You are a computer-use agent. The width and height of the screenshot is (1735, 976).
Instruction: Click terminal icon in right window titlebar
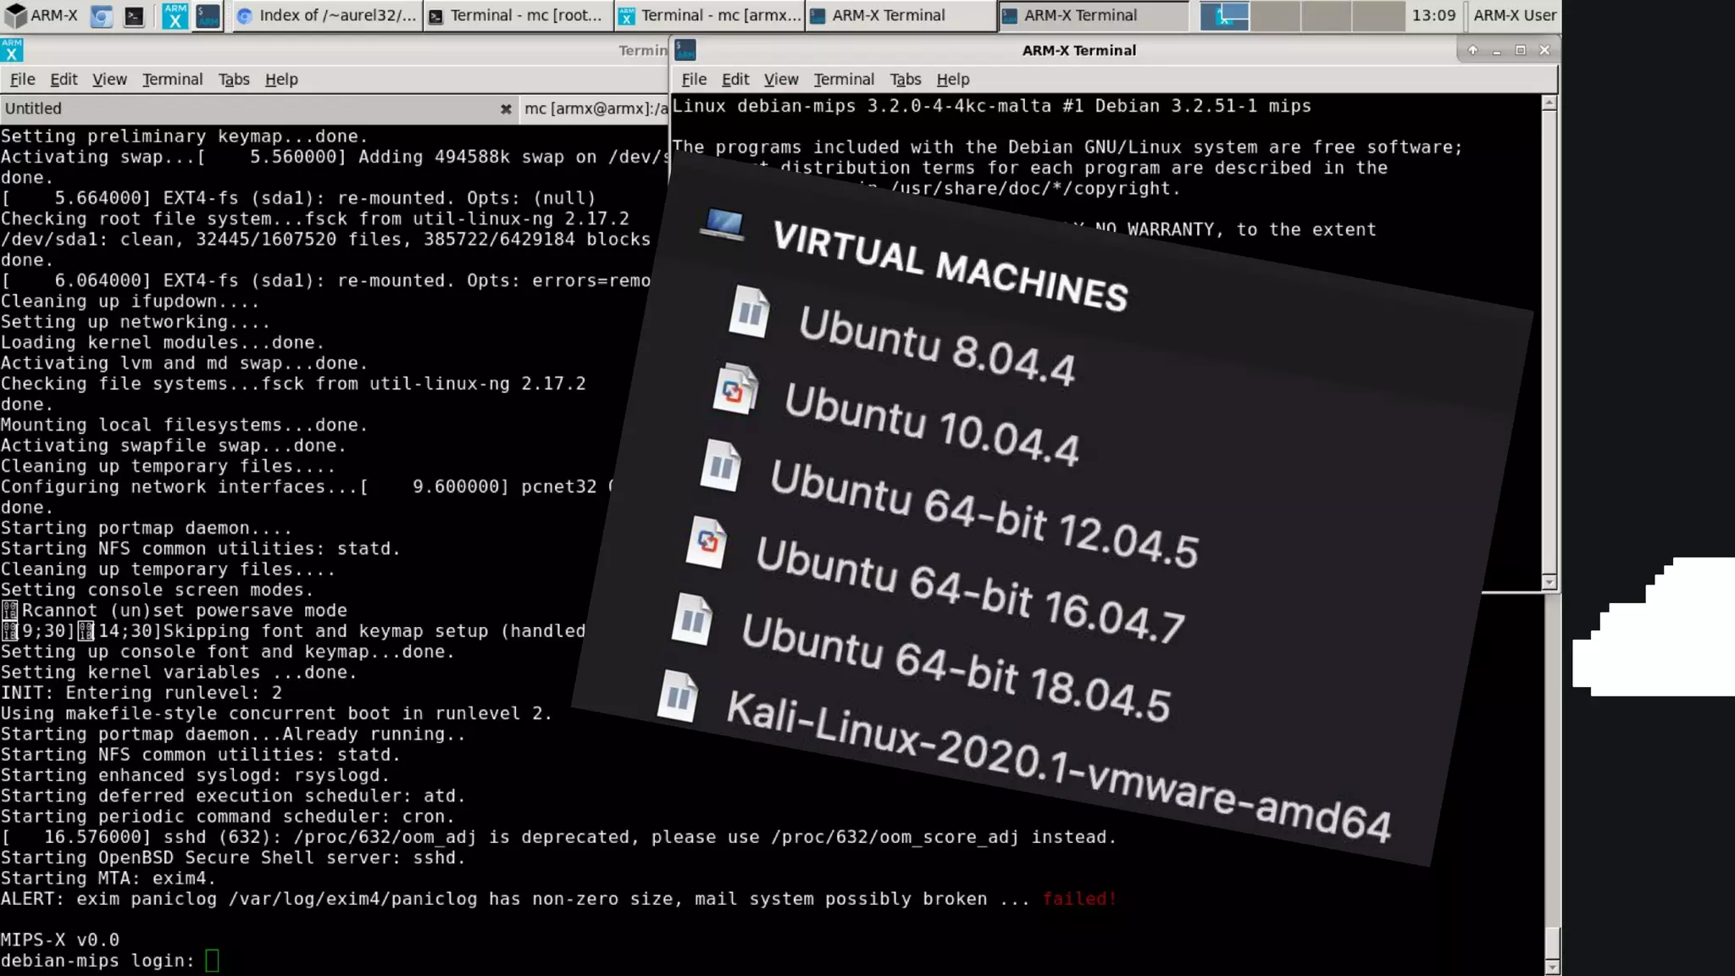pyautogui.click(x=685, y=50)
